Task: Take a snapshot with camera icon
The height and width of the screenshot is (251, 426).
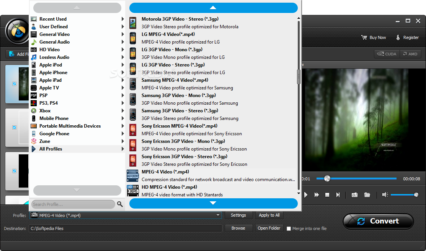Action: coord(354,195)
